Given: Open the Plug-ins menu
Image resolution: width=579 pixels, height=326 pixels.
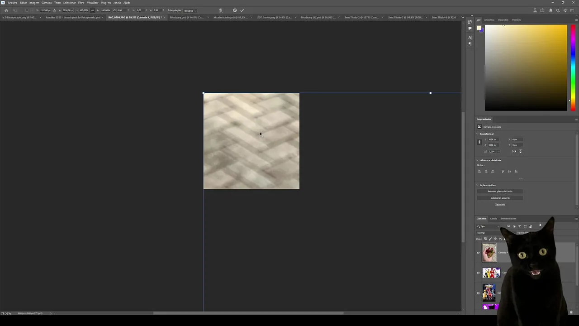Looking at the screenshot, I should (x=106, y=3).
